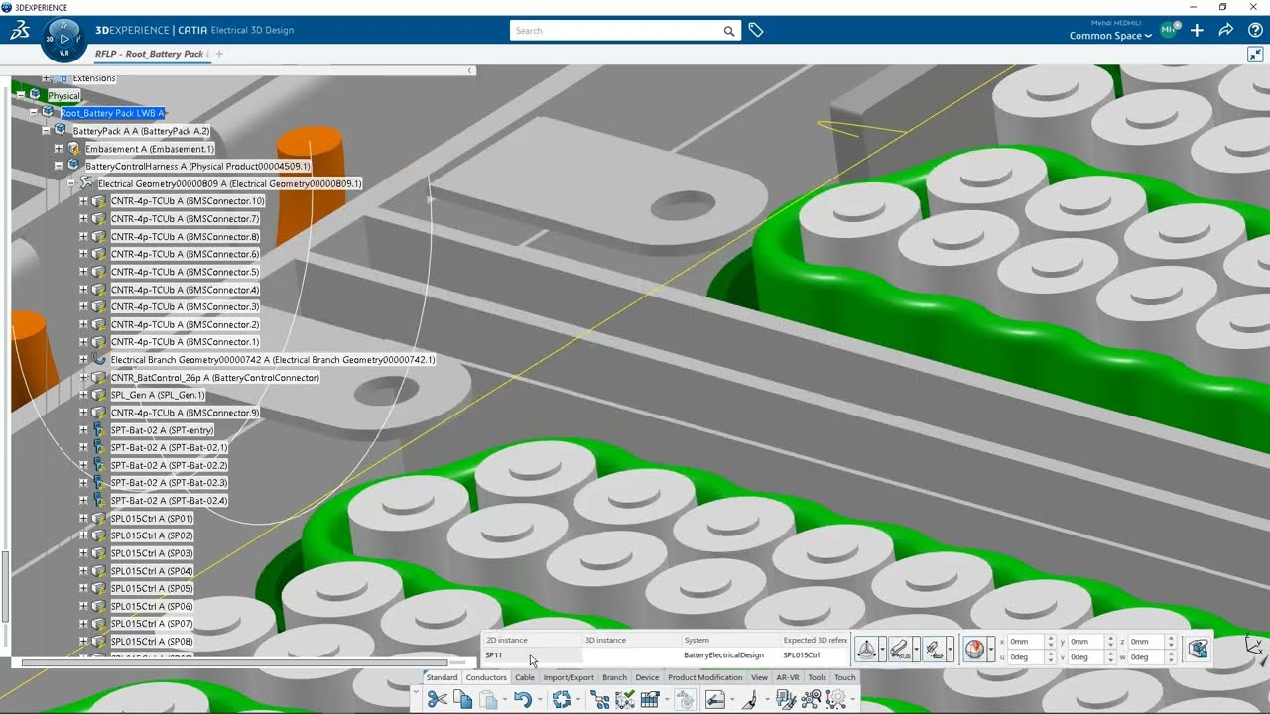
Task: Click the Undo arrow icon
Action: point(523,699)
